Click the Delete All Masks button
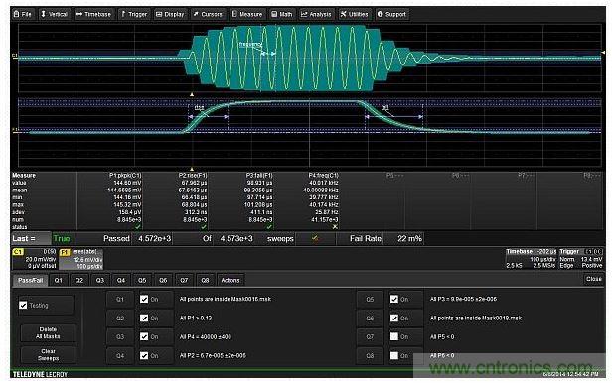This screenshot has width=612, height=383. pos(48,333)
